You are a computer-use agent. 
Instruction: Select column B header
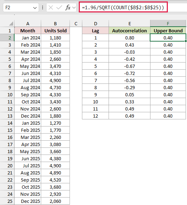coord(55,23)
